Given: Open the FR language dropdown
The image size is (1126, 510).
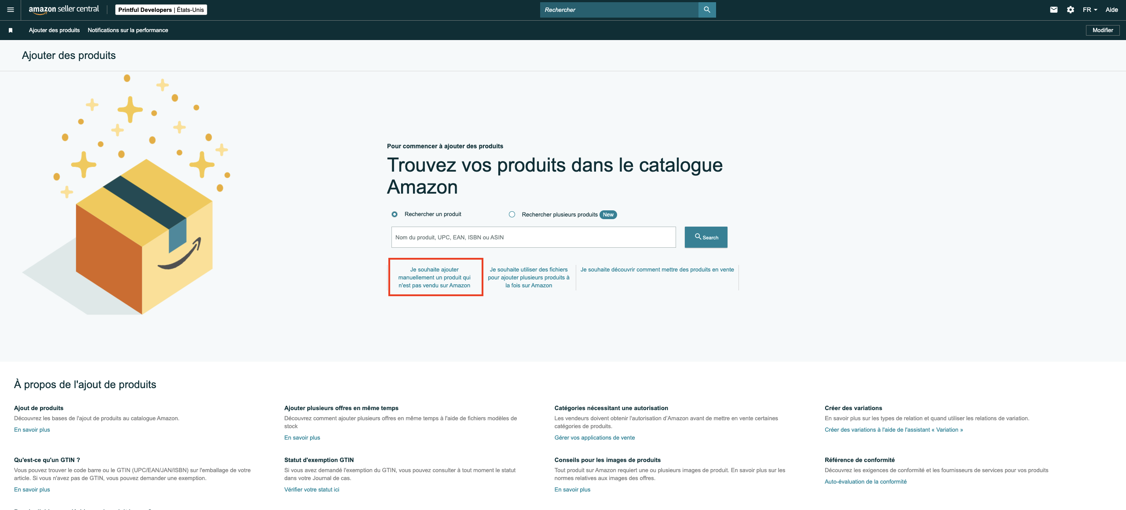Looking at the screenshot, I should tap(1090, 10).
